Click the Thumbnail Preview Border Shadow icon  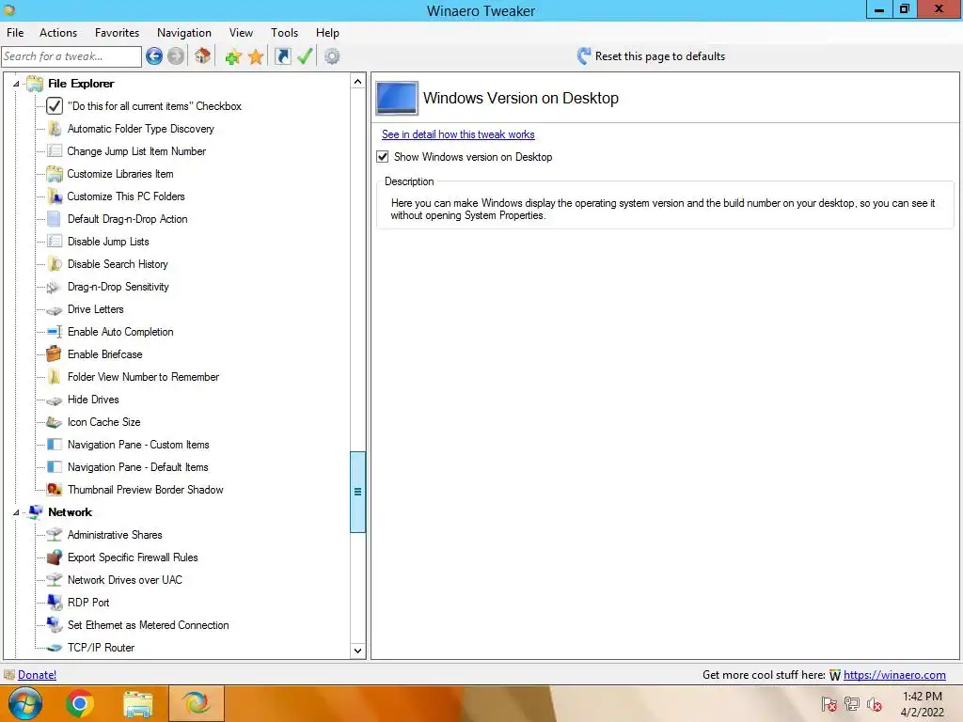pos(55,489)
